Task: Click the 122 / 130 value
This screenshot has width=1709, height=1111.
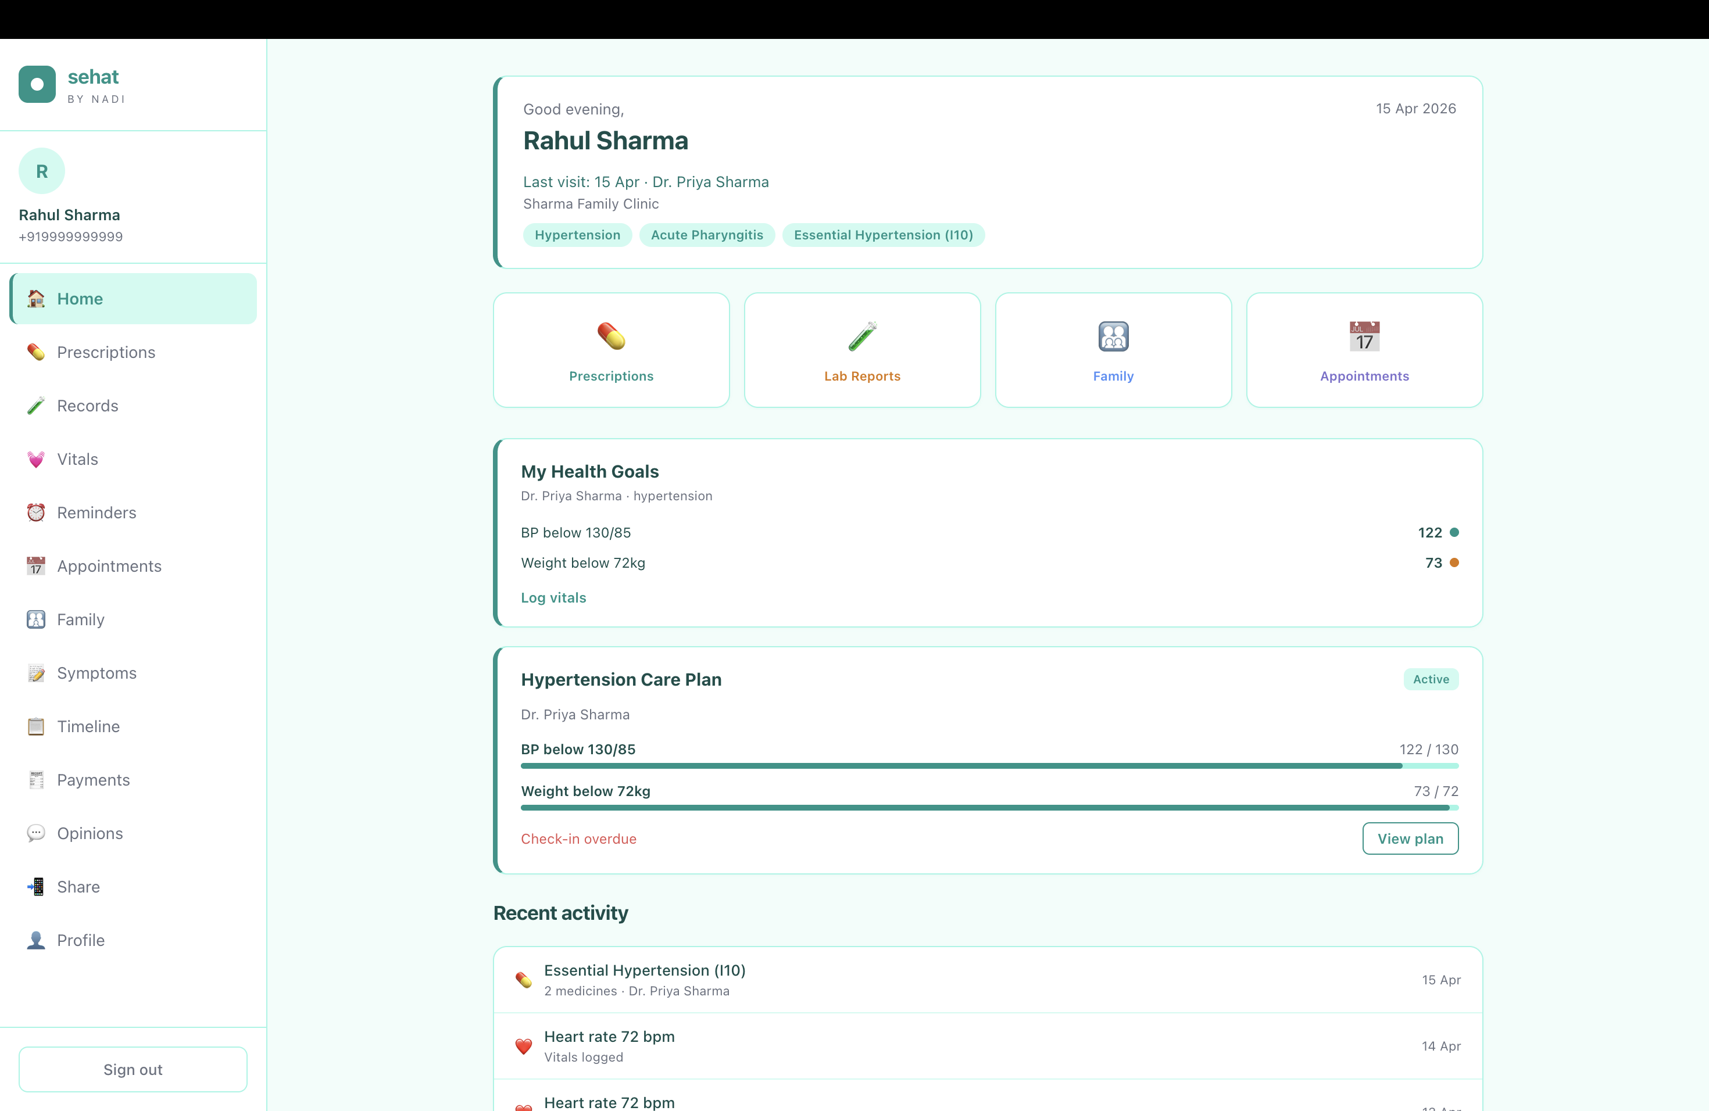Action: 1429,749
